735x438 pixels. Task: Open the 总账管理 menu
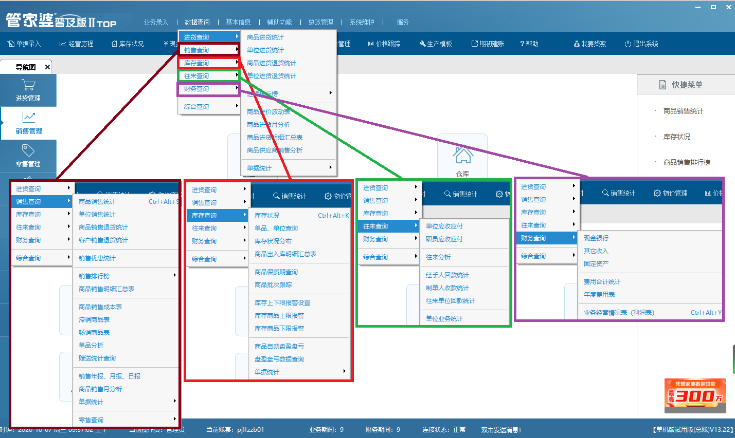[x=320, y=22]
